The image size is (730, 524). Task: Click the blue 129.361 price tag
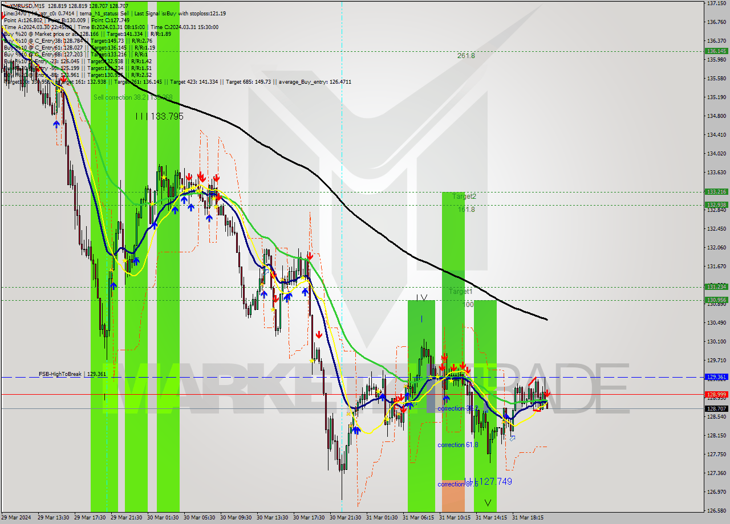pos(716,377)
